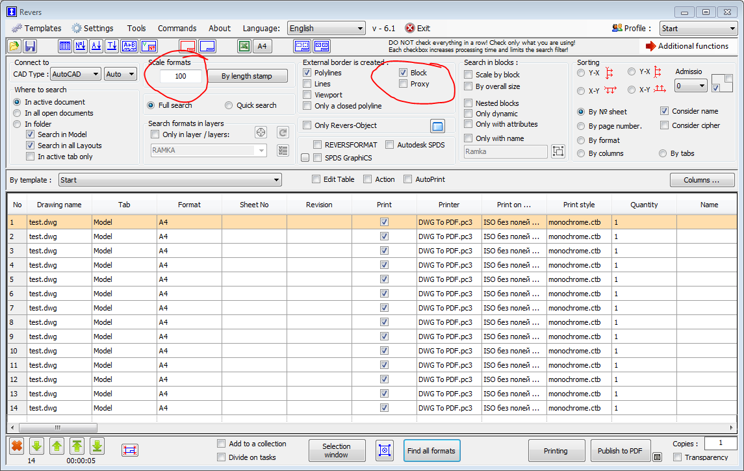The image size is (744, 471).
Task: Open the Commands menu
Action: 177,29
